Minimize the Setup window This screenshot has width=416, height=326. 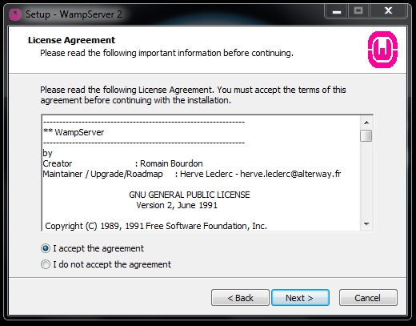click(x=337, y=11)
